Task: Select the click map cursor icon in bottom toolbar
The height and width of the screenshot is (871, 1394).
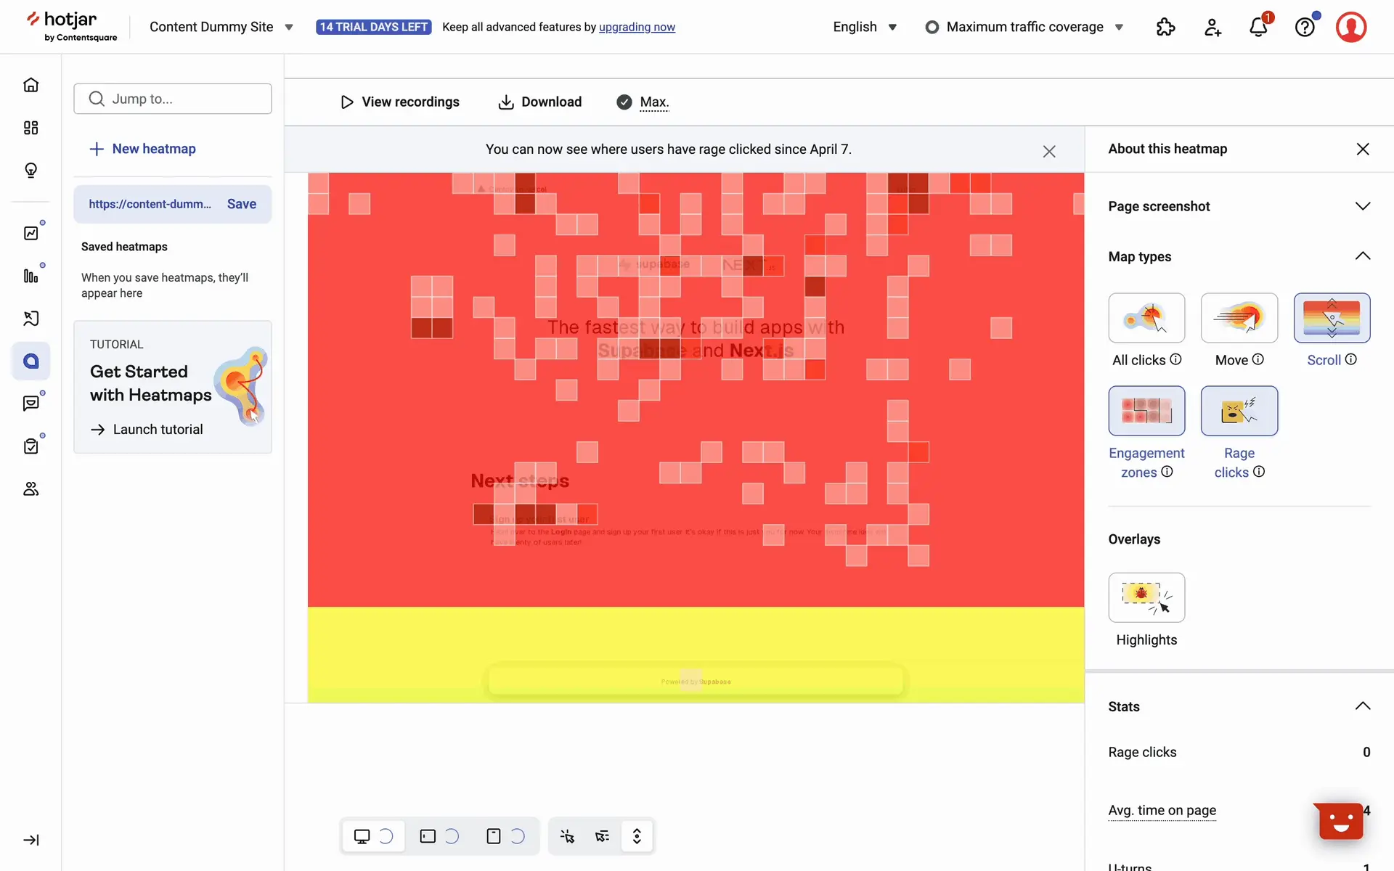Action: pos(567,836)
